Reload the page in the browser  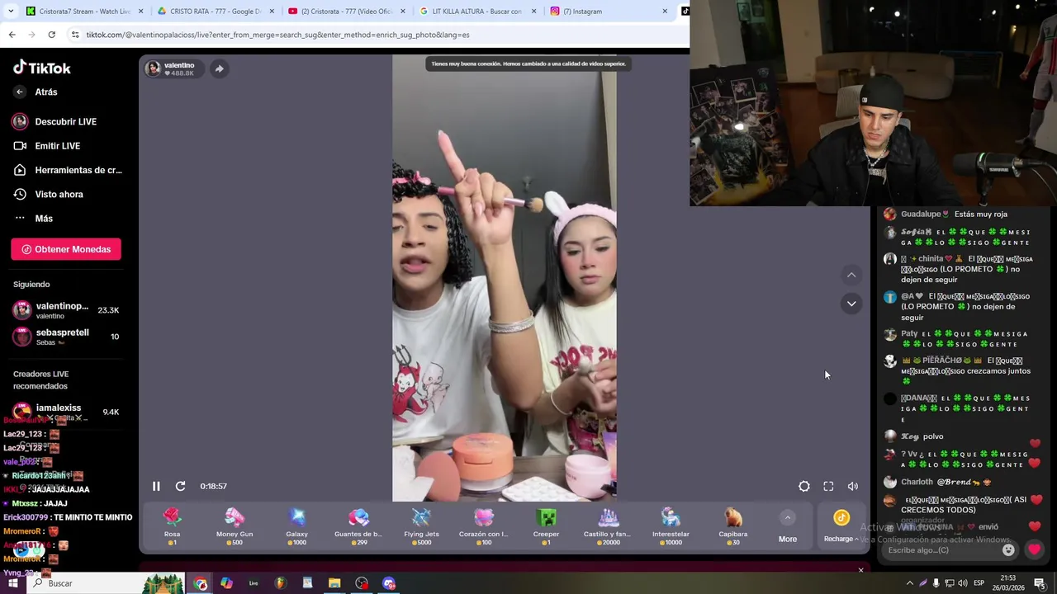pos(51,35)
